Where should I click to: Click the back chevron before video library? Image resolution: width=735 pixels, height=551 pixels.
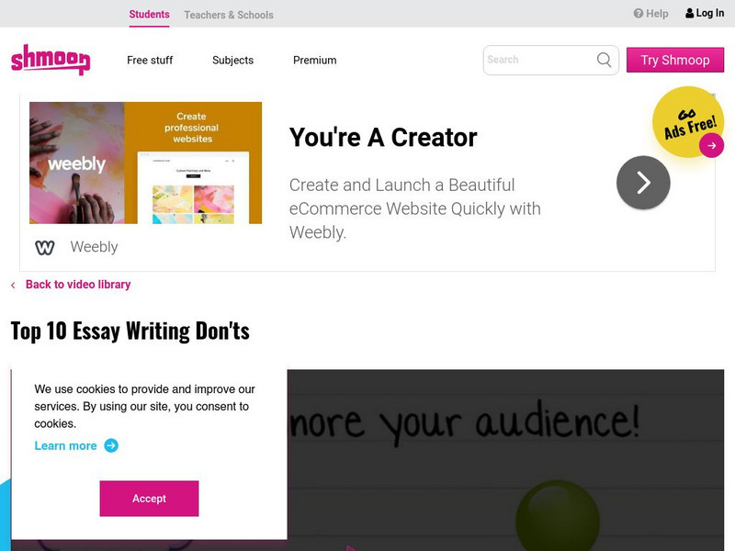[13, 285]
